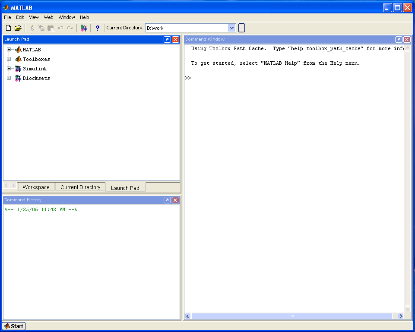This screenshot has height=332, width=415.
Task: Select the MATLAB label in Launch Pad
Action: [32, 50]
